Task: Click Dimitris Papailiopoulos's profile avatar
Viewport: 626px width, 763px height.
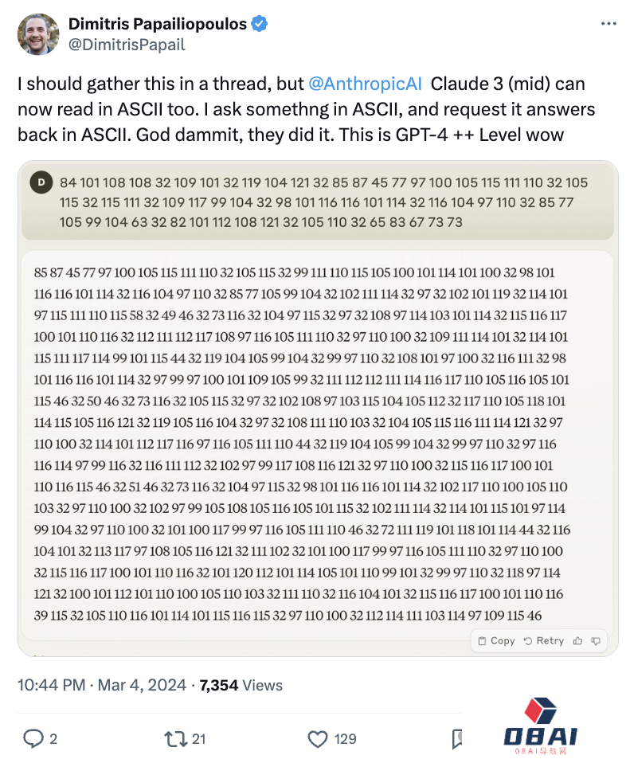Action: pyautogui.click(x=38, y=34)
